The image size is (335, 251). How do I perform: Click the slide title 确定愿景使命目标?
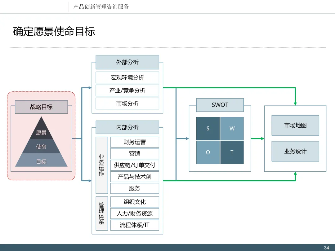coord(54,32)
